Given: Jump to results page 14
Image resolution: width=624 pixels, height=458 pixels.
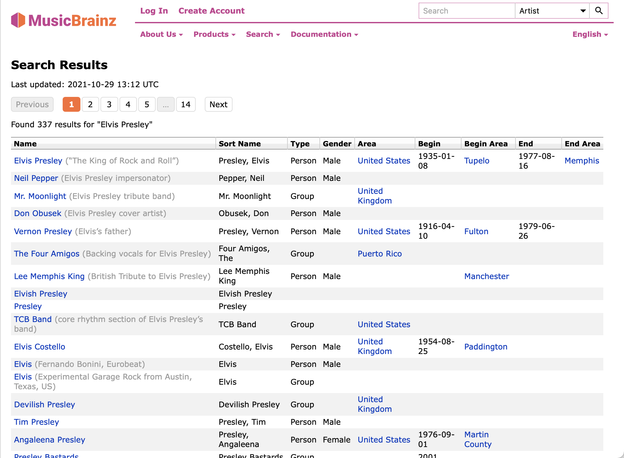Looking at the screenshot, I should click(185, 104).
